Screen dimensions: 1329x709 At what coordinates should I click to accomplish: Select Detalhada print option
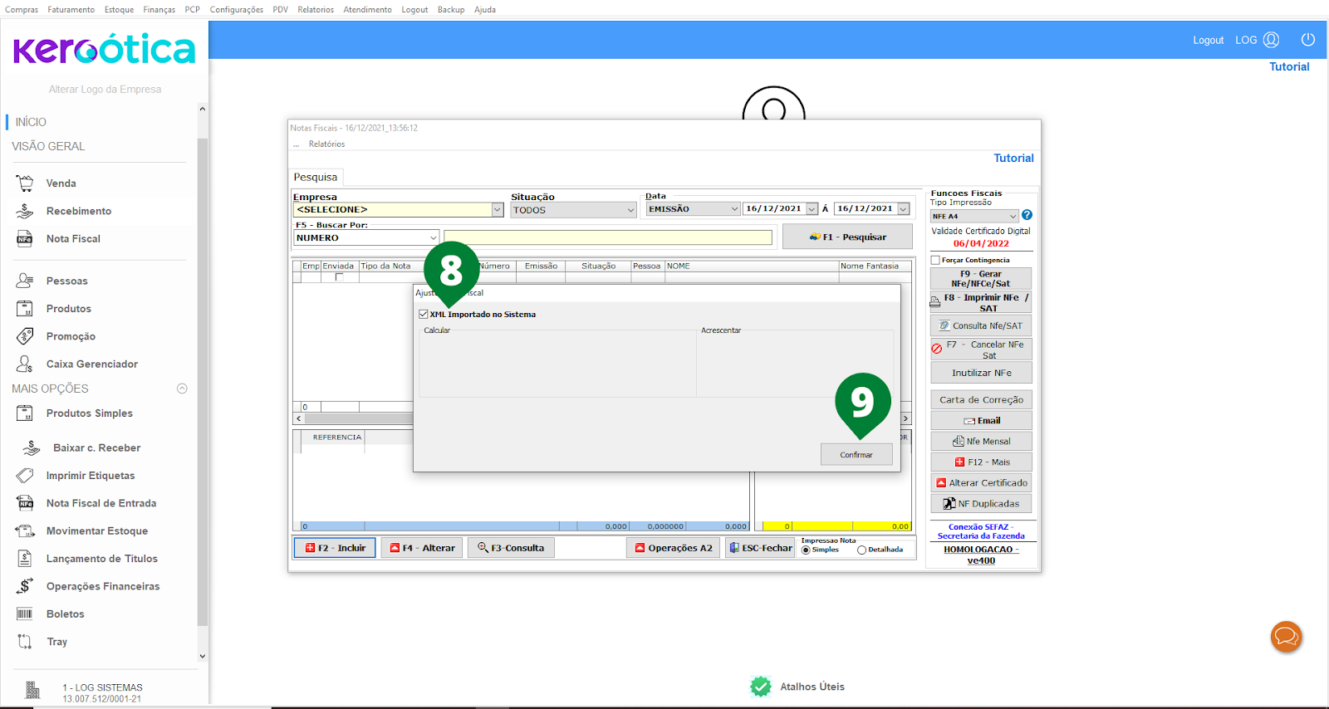click(x=862, y=550)
